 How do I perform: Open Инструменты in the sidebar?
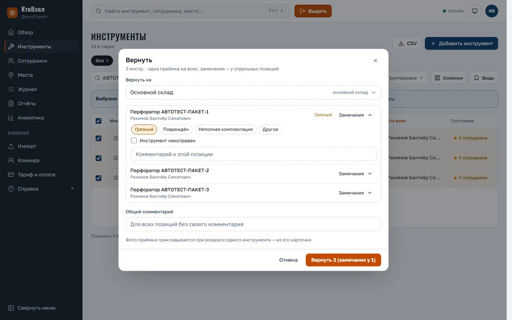pyautogui.click(x=41, y=47)
